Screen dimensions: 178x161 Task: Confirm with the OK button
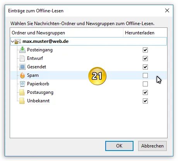click(119, 146)
